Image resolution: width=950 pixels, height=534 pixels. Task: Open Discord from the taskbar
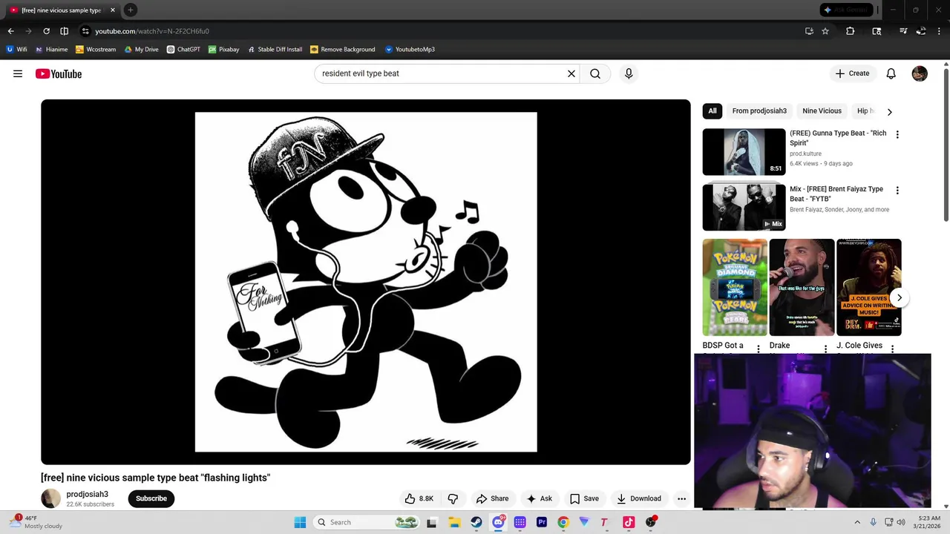pos(498,522)
